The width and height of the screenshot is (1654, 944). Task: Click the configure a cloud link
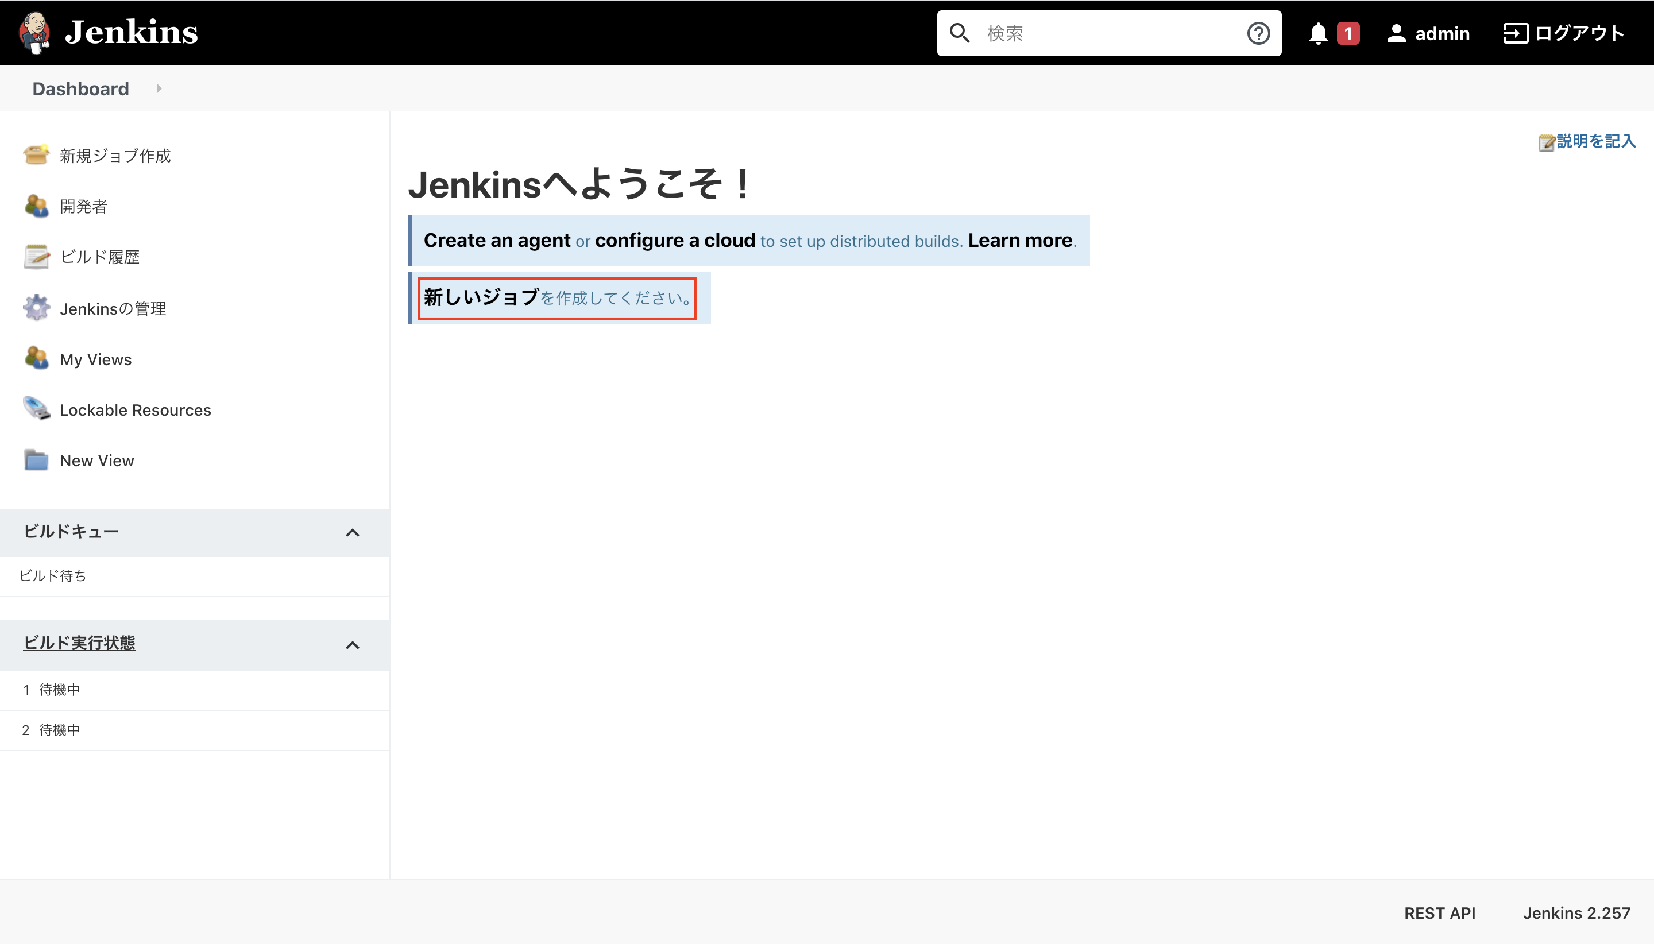(x=675, y=241)
